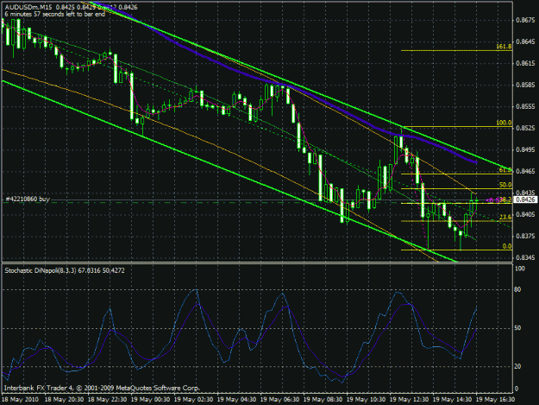
Task: Click the 0.8465 price axis label
Action: pyautogui.click(x=525, y=171)
